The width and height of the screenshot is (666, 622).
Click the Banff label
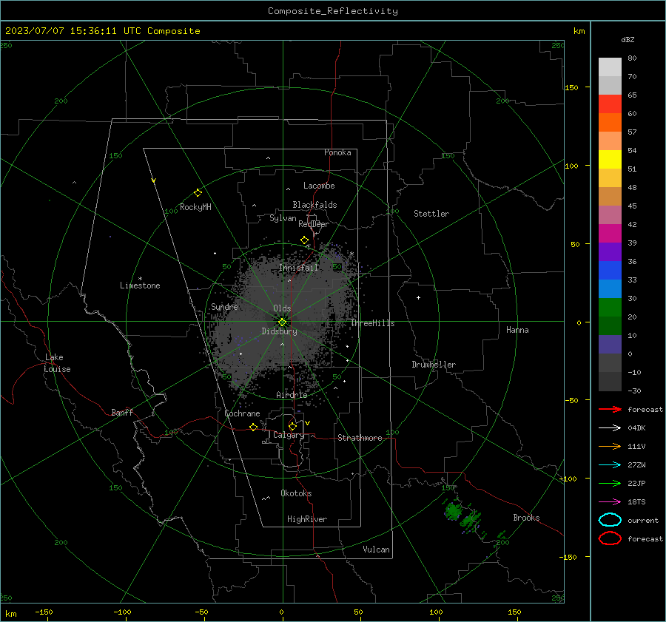(x=122, y=412)
